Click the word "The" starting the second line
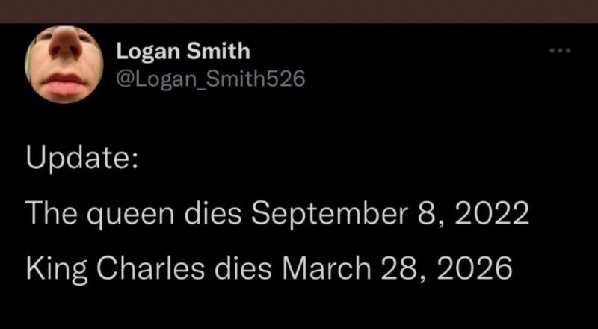598x329 pixels. point(50,215)
